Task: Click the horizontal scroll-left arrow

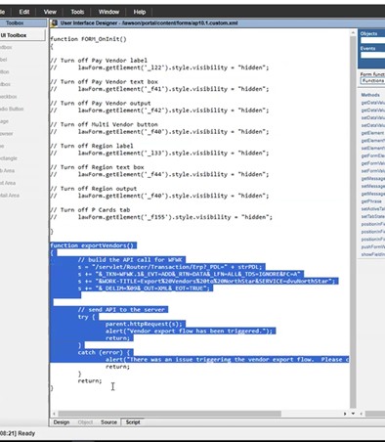Action: coord(54,414)
